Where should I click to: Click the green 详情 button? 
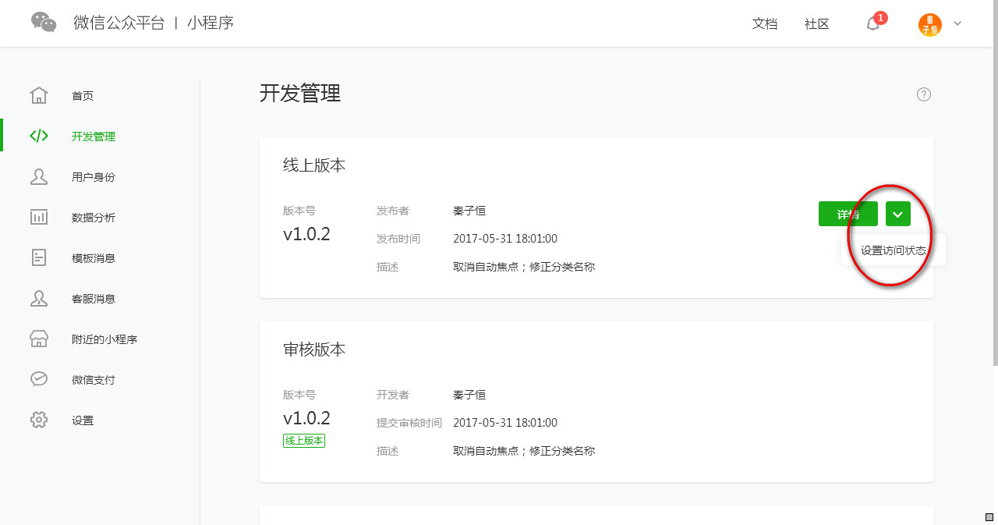[848, 214]
